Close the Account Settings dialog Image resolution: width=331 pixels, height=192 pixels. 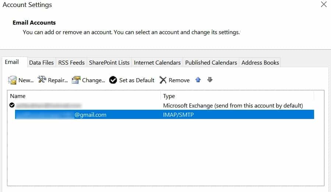coord(324,4)
